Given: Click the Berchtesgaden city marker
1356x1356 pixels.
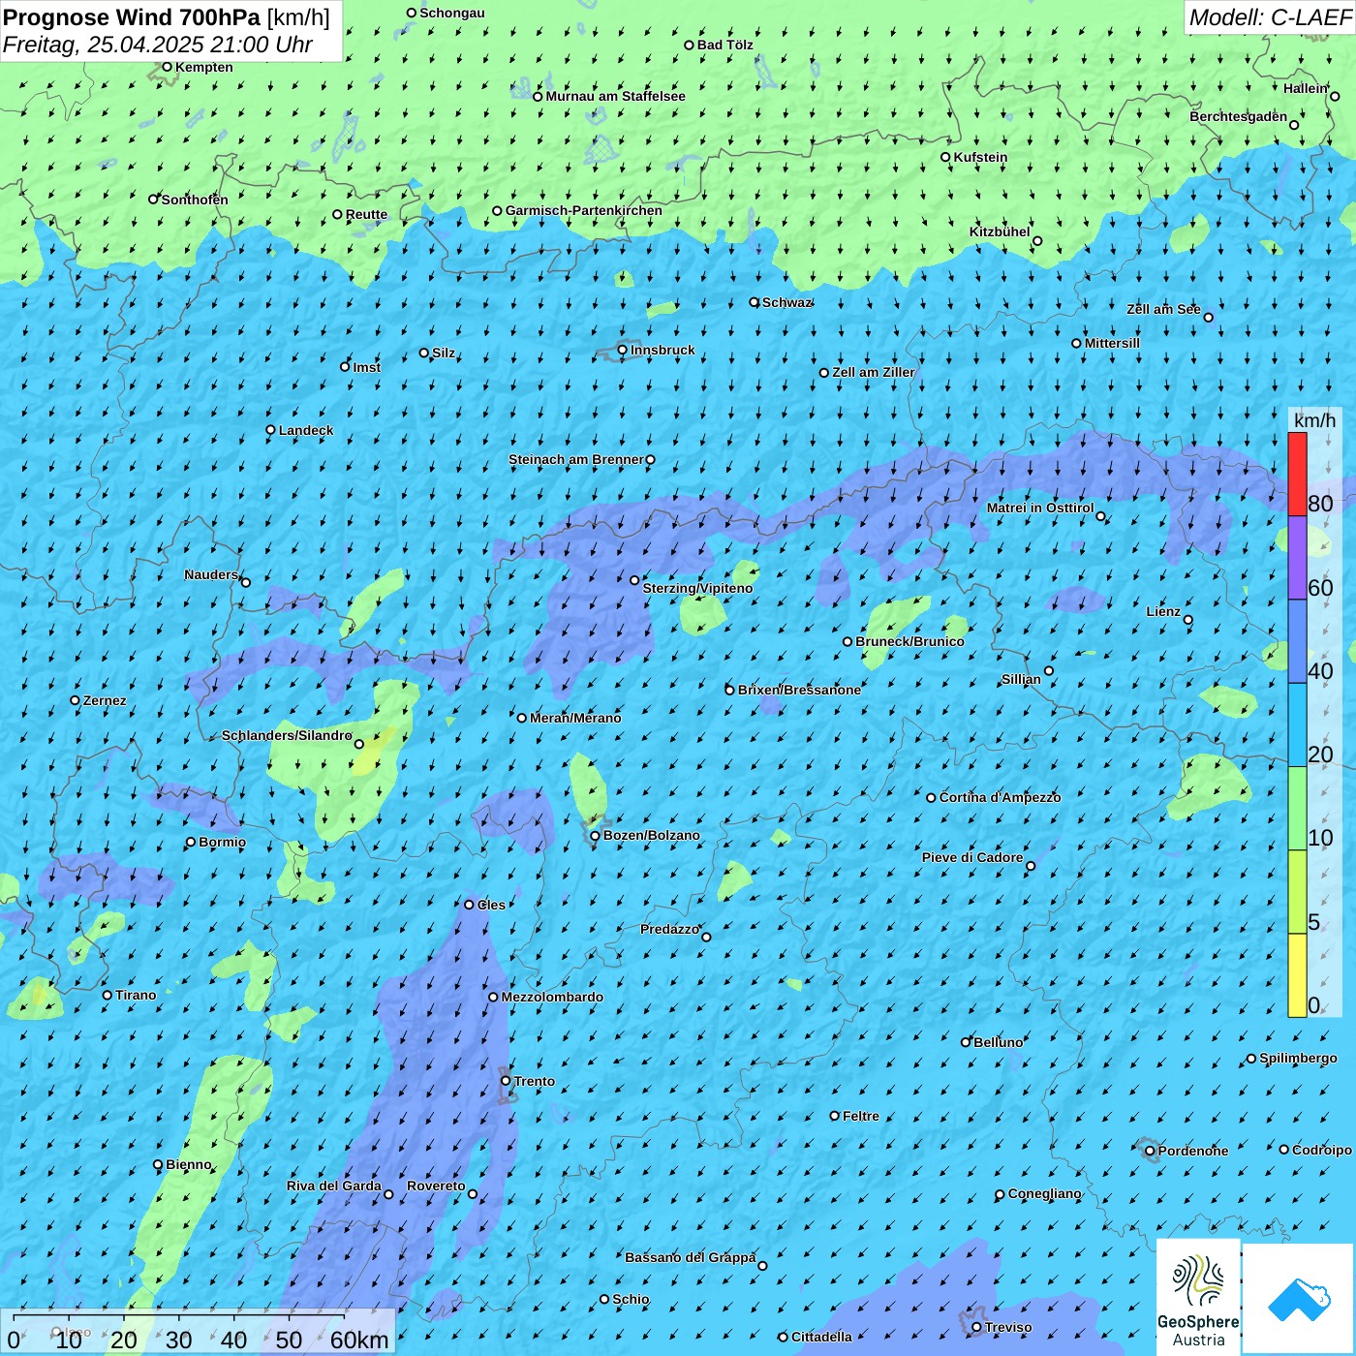Looking at the screenshot, I should pos(1294,125).
